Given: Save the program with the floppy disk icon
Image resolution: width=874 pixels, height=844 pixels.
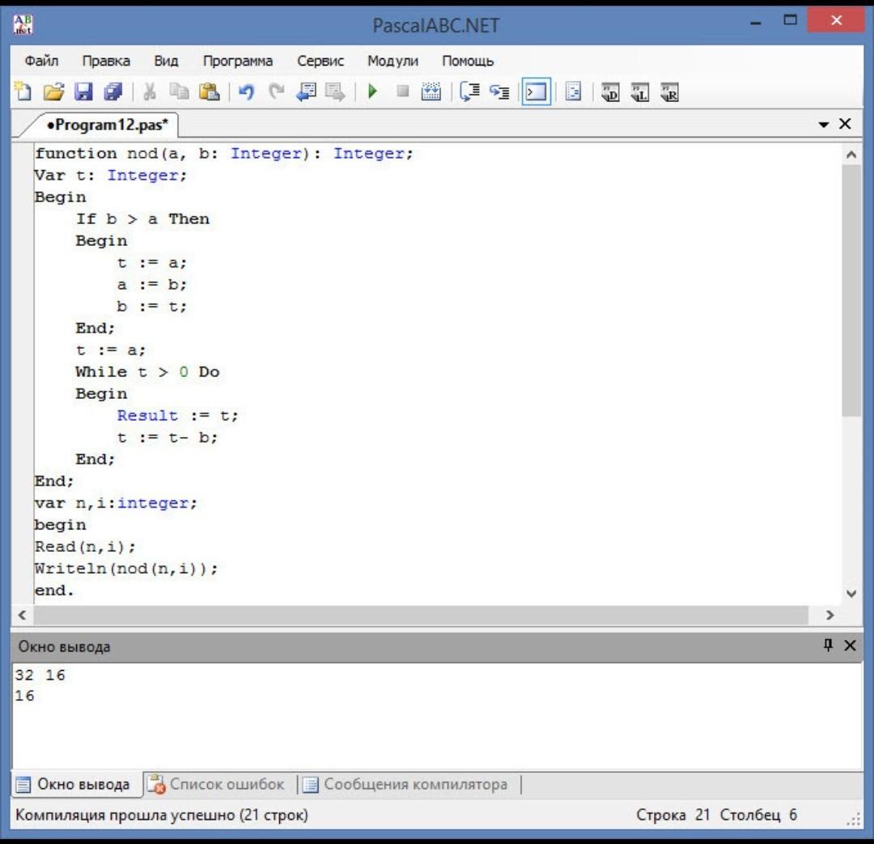Looking at the screenshot, I should 83,92.
